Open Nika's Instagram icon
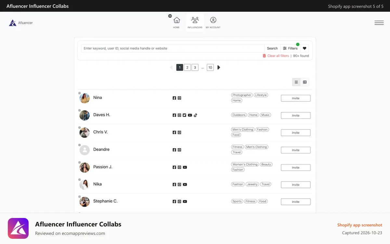The width and height of the screenshot is (390, 244). [179, 184]
